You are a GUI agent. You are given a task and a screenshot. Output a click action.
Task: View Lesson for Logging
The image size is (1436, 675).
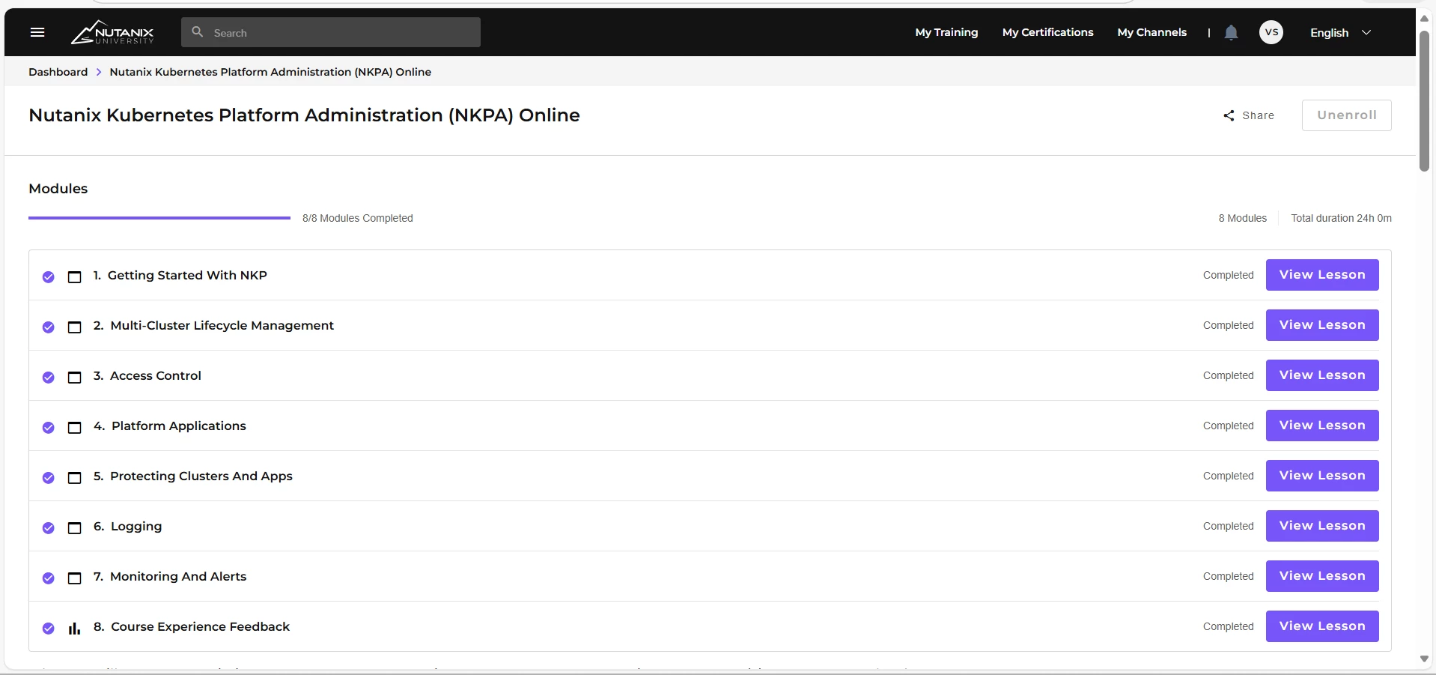pyautogui.click(x=1322, y=526)
